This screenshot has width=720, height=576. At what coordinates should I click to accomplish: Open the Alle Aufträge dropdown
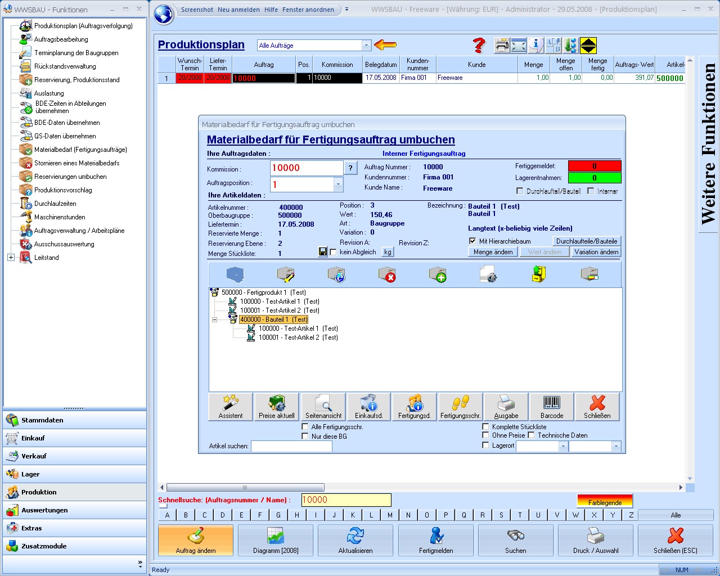366,46
